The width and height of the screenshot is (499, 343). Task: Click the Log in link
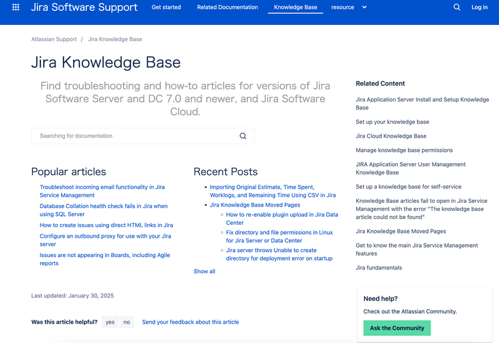click(479, 7)
